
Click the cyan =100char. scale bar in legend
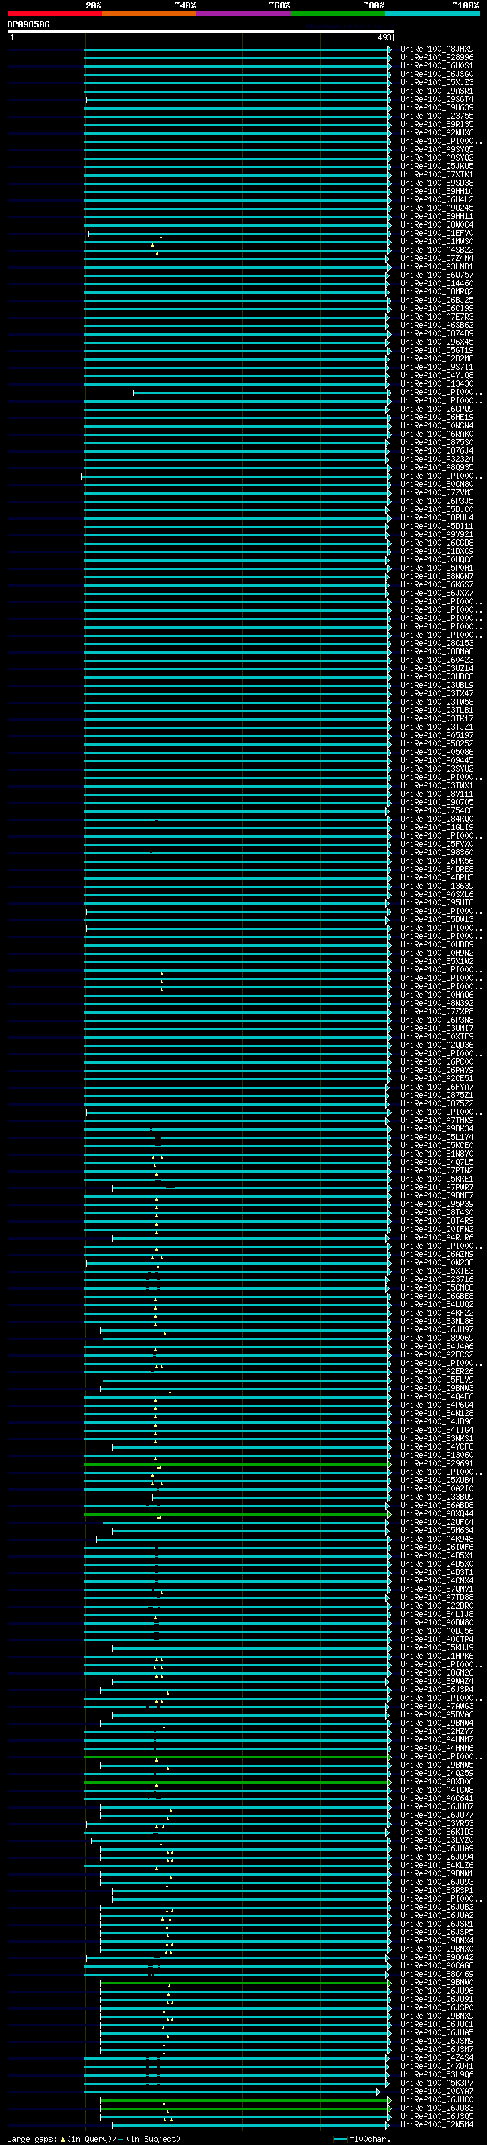[x=340, y=2139]
